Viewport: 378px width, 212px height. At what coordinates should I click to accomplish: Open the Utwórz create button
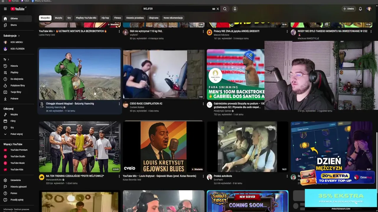(348, 9)
